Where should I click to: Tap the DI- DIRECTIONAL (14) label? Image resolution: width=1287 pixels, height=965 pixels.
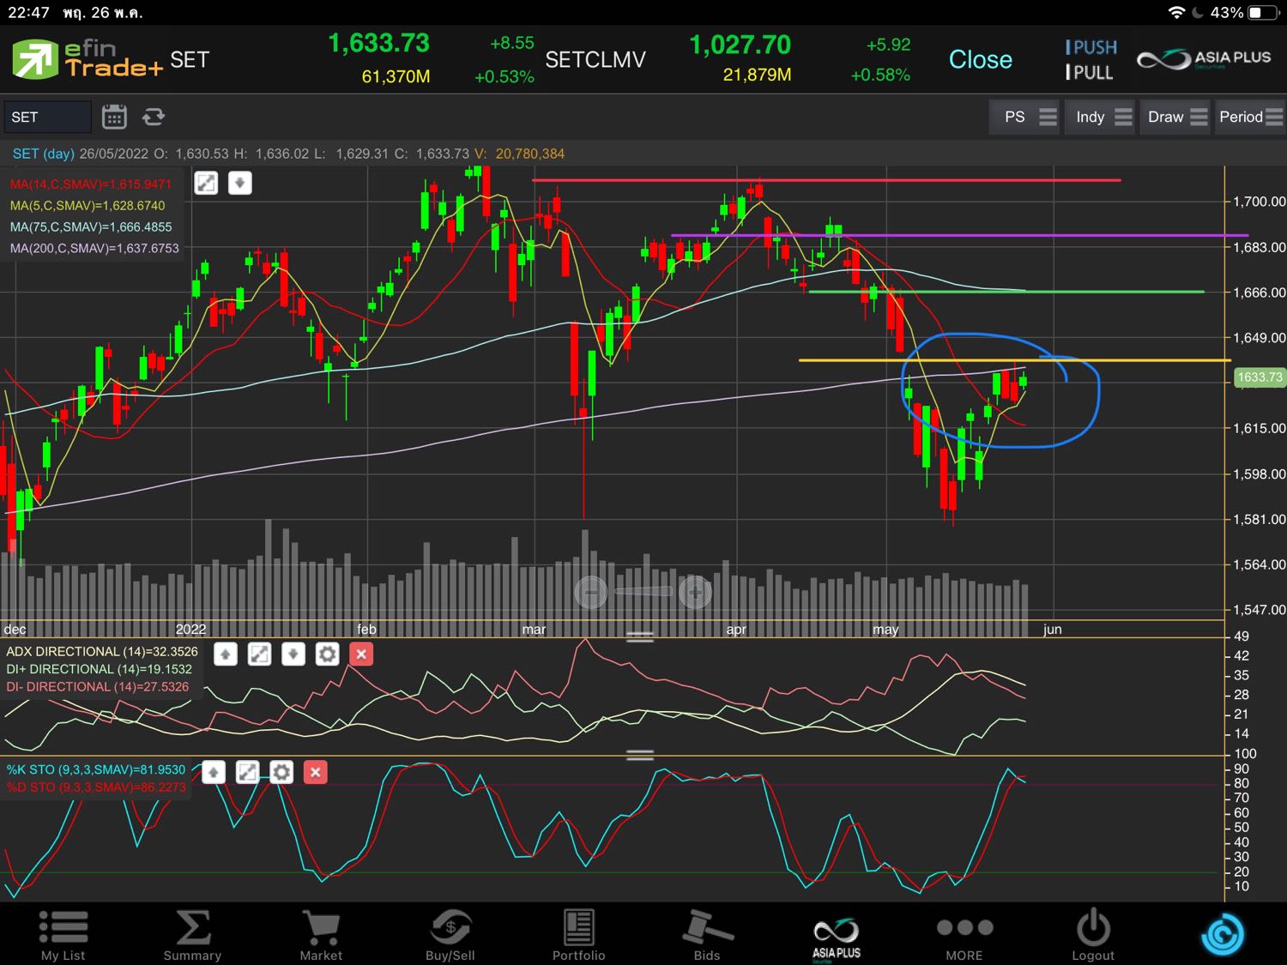coord(97,687)
